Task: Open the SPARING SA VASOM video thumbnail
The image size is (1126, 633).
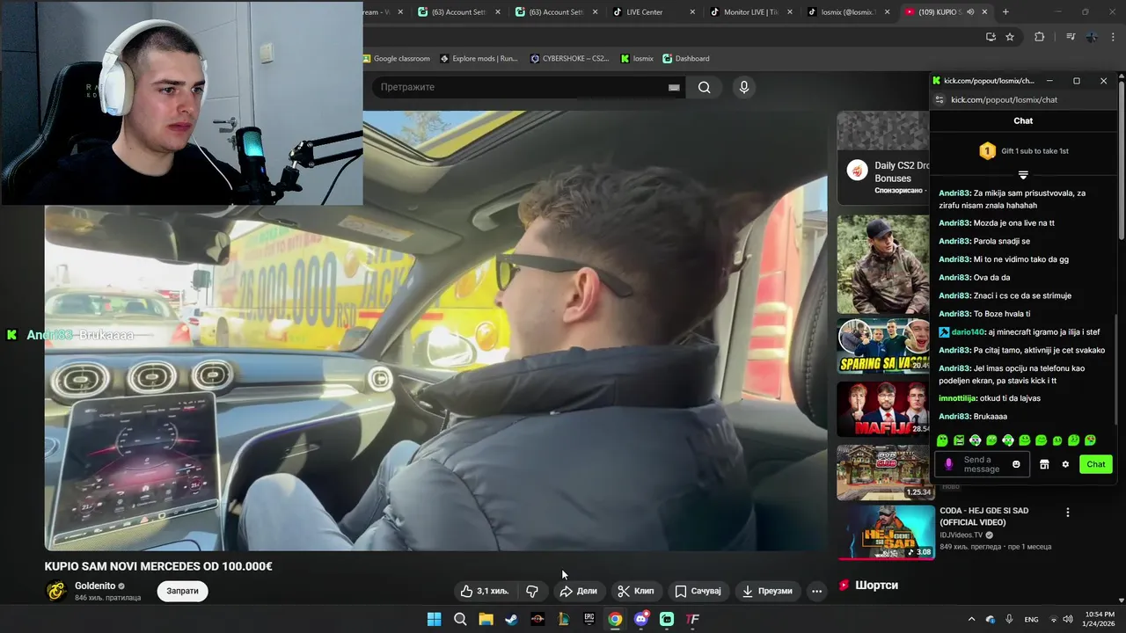Action: click(x=883, y=346)
